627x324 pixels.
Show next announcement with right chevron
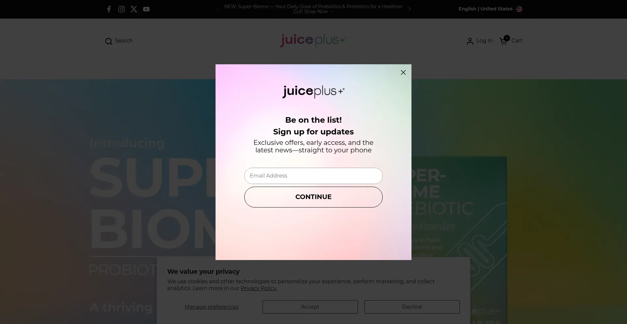click(410, 9)
